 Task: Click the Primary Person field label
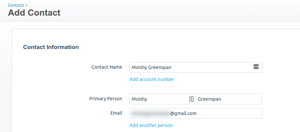tap(105, 99)
